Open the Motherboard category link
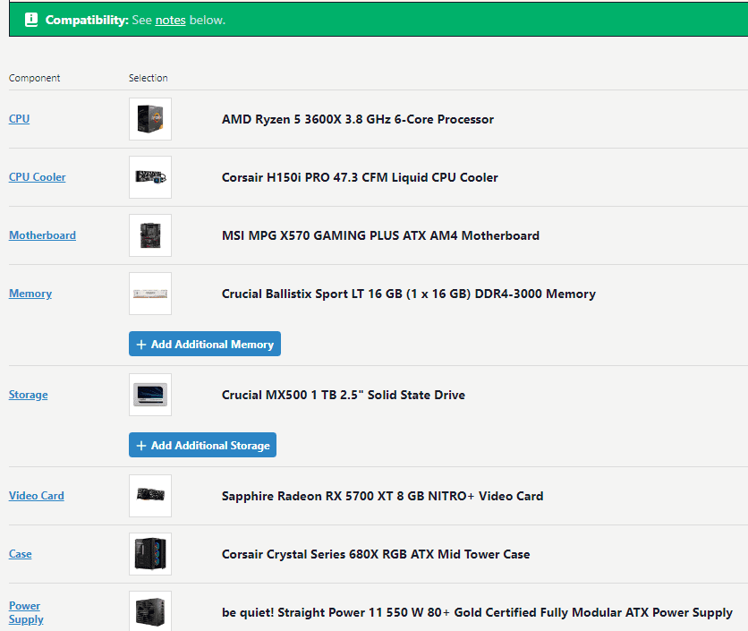This screenshot has height=631, width=748. tap(42, 235)
